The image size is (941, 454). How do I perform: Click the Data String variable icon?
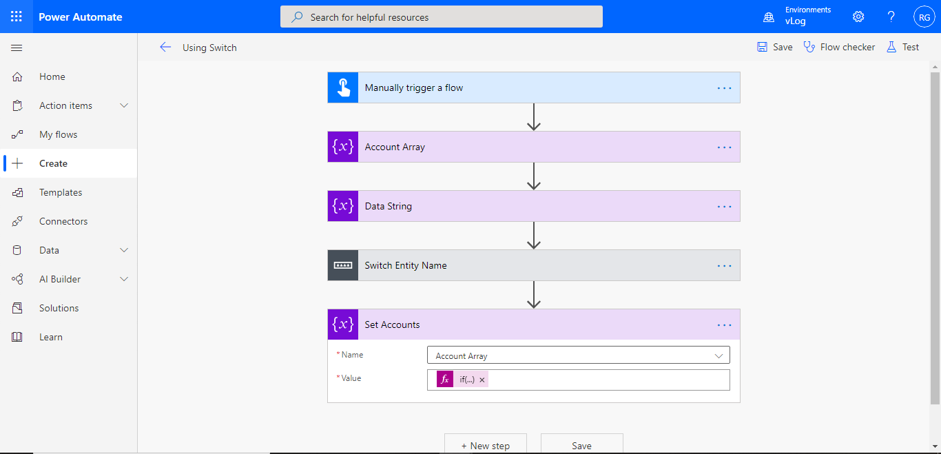[343, 206]
